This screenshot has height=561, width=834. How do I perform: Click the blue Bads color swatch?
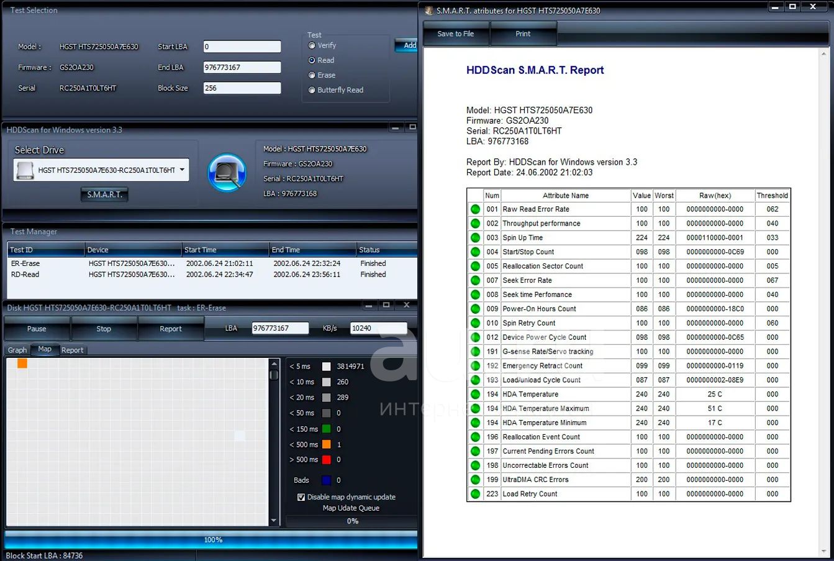(327, 480)
